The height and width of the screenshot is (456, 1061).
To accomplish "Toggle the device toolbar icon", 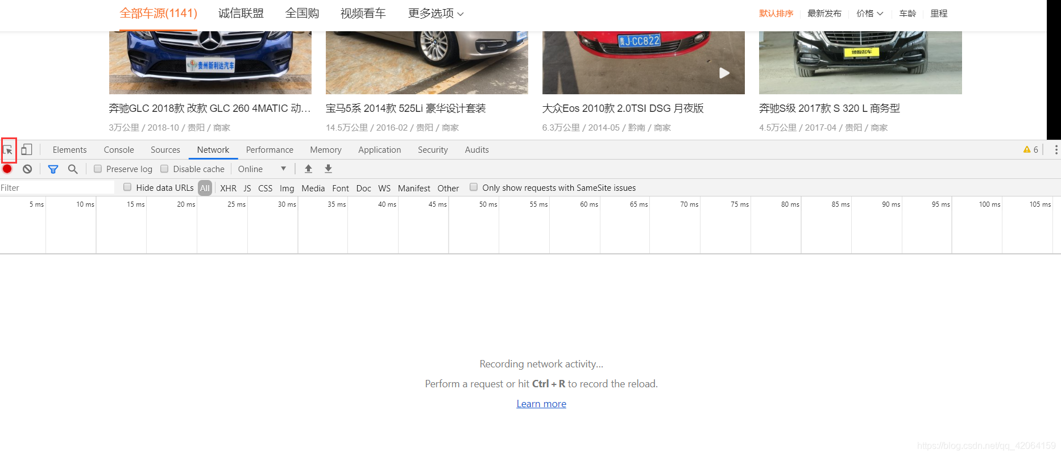I will click(x=27, y=149).
